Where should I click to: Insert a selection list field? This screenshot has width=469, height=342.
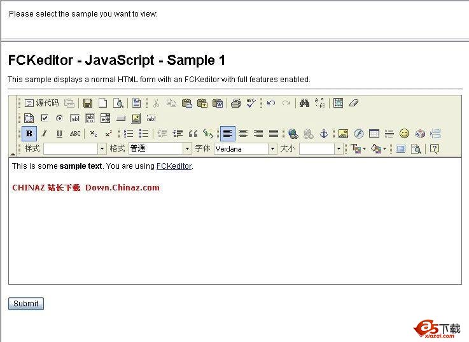click(x=105, y=118)
